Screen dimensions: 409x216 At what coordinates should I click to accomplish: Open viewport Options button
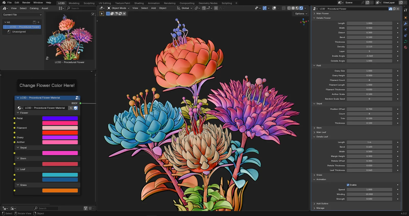pyautogui.click(x=301, y=14)
